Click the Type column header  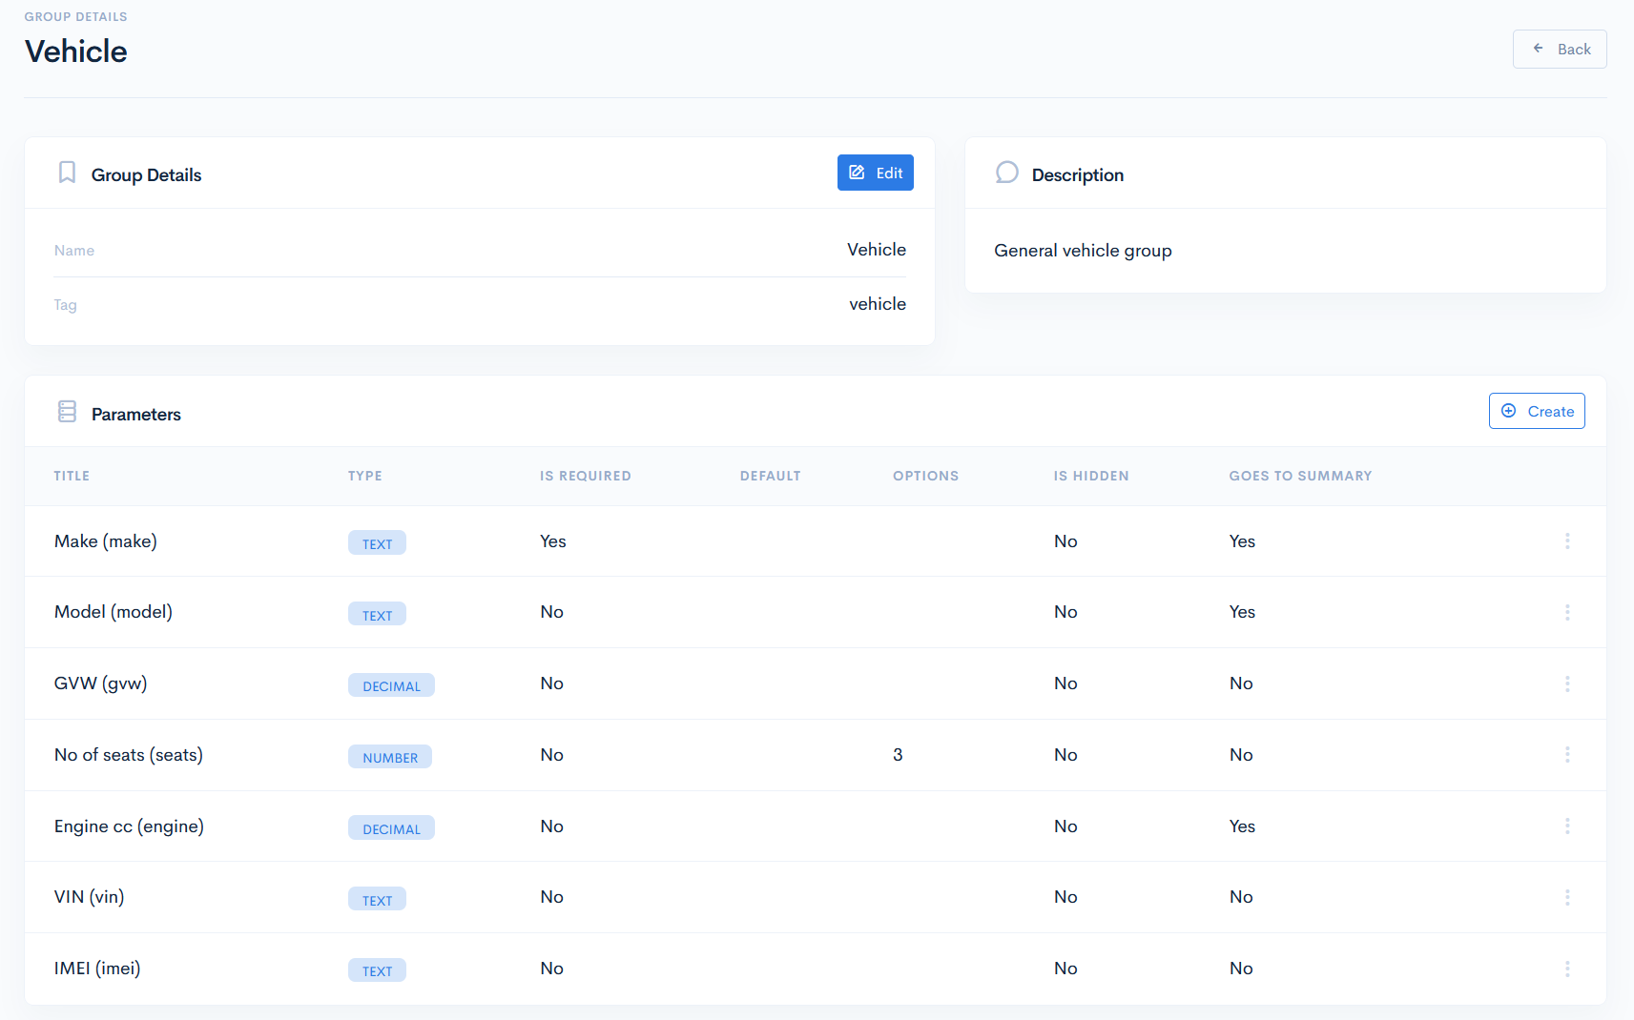[364, 476]
